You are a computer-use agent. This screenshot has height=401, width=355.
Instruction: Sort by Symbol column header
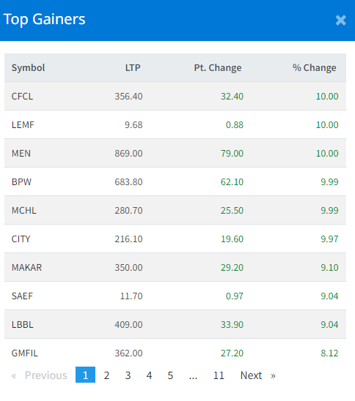tap(28, 68)
